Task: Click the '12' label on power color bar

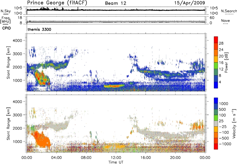Action: coord(221,69)
